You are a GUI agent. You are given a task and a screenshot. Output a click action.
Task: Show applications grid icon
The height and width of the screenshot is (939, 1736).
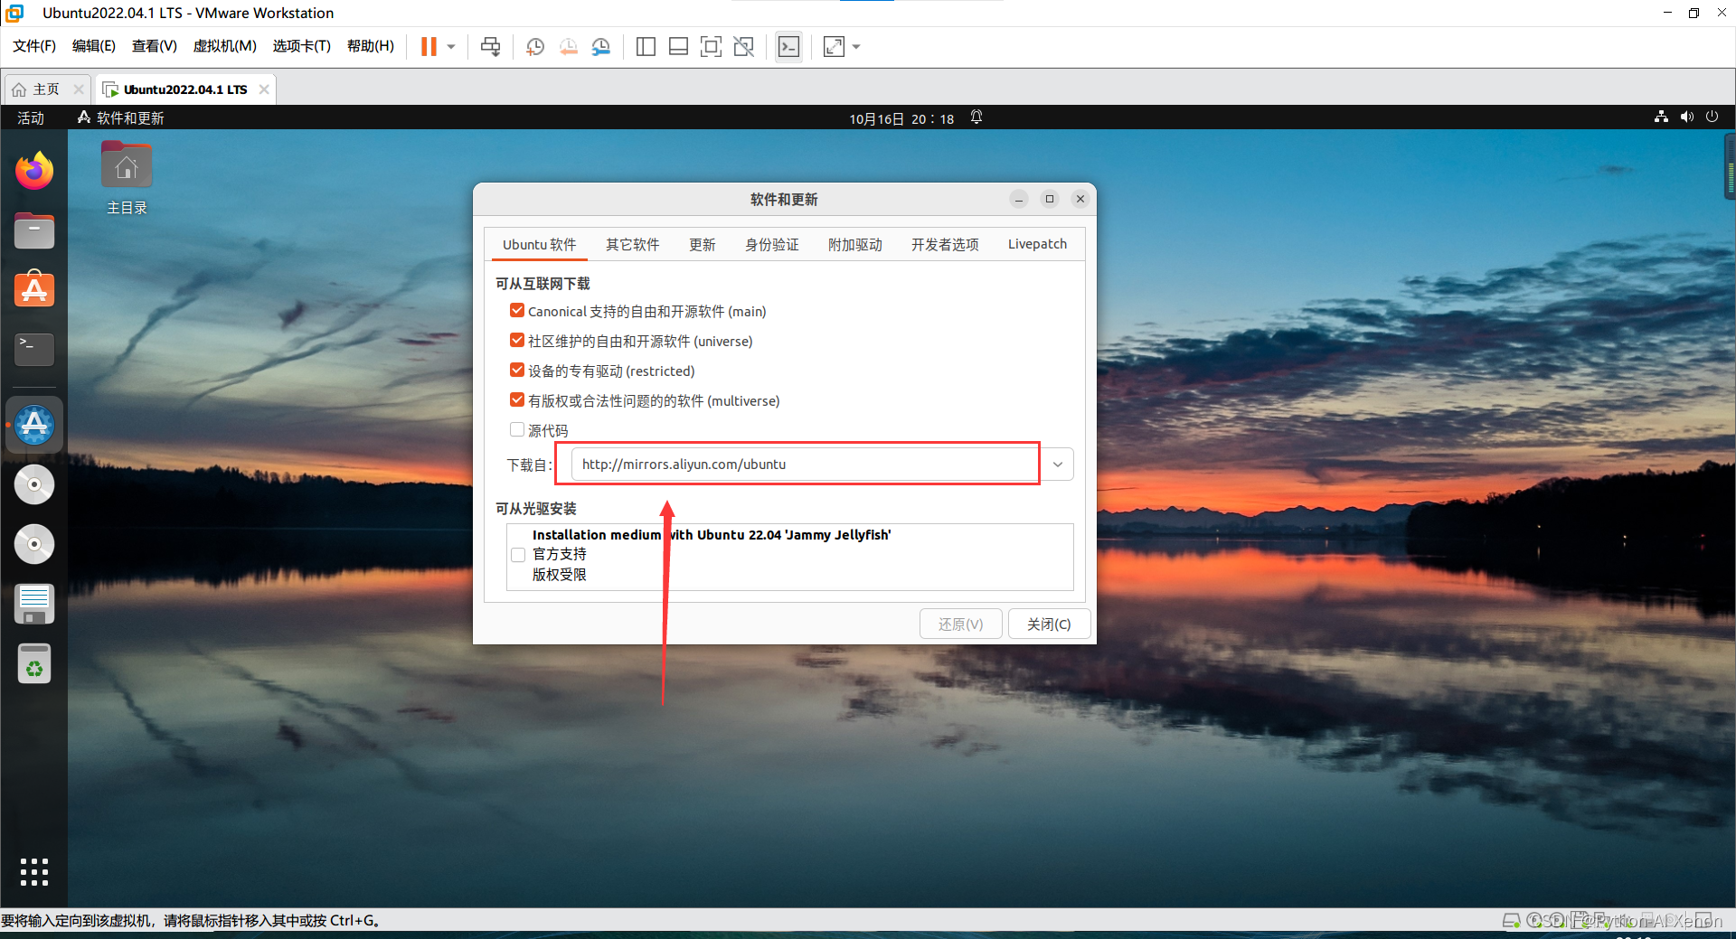(34, 872)
